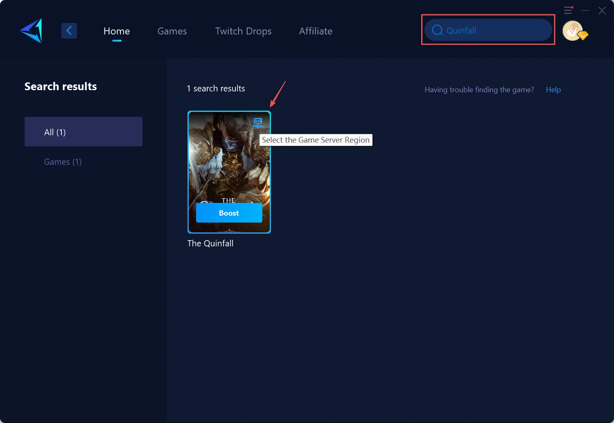614x423 pixels.
Task: Open the GearUP arrow logo
Action: (x=31, y=30)
